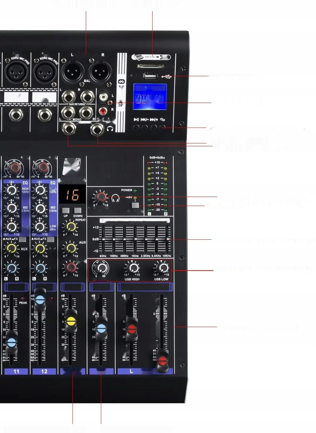Viewport: 316px width, 433px height.
Task: Click channel 11 MID EQ knob
Action: click(x=12, y=209)
